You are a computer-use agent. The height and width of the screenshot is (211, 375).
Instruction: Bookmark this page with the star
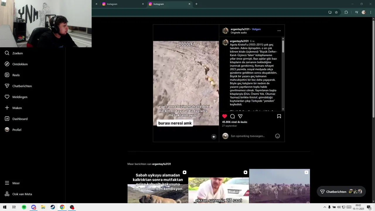coord(336,12)
